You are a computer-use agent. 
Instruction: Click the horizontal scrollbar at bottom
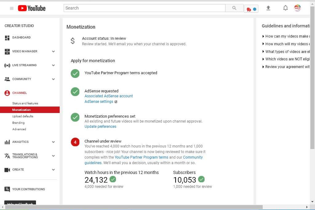point(134,207)
